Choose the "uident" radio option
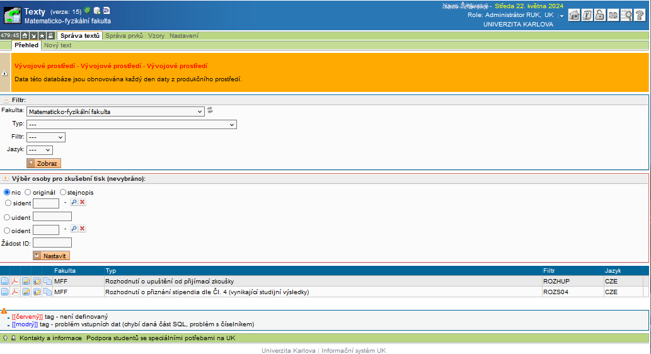Screen dimensions: 651x354 coord(8,217)
